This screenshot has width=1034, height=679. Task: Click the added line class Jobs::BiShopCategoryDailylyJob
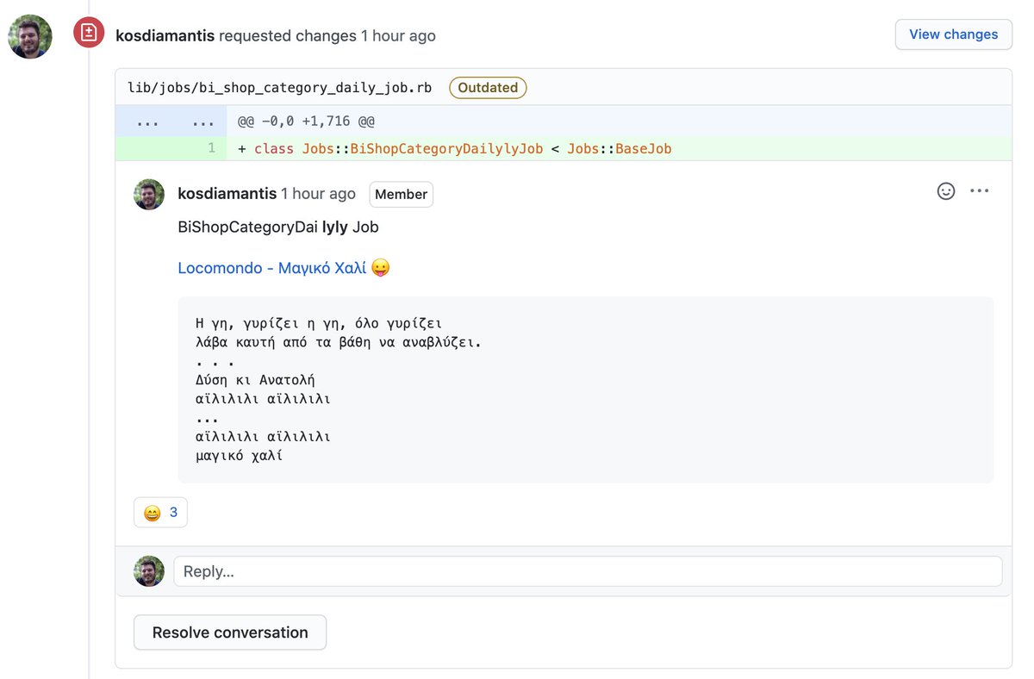click(x=455, y=149)
